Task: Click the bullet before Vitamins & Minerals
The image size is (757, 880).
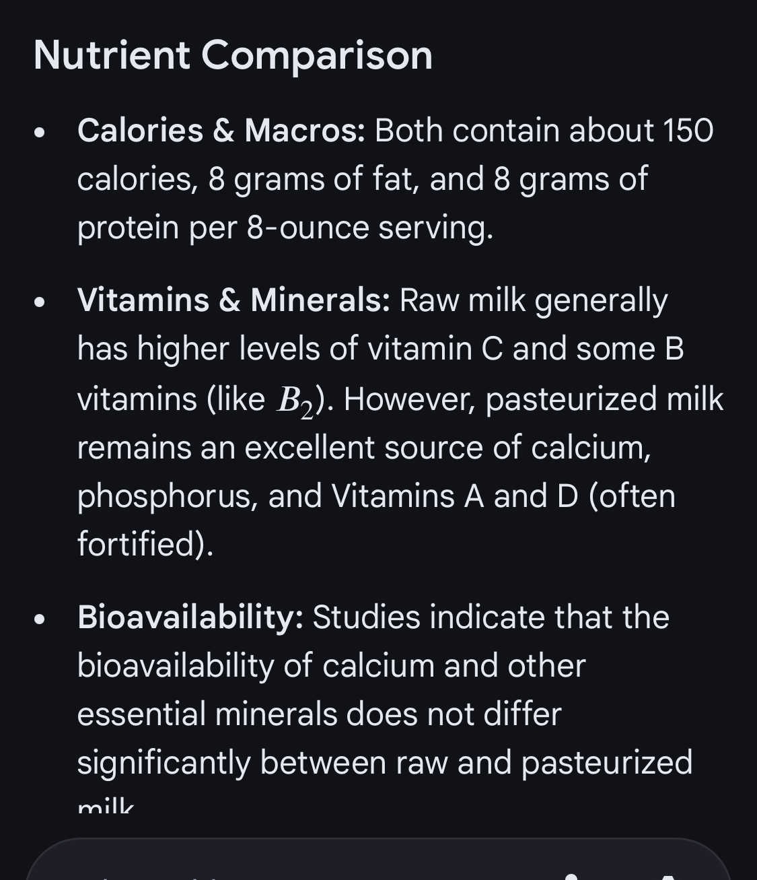Action: [x=40, y=302]
